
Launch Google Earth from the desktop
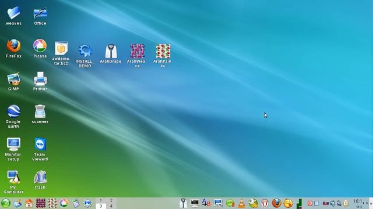point(13,111)
